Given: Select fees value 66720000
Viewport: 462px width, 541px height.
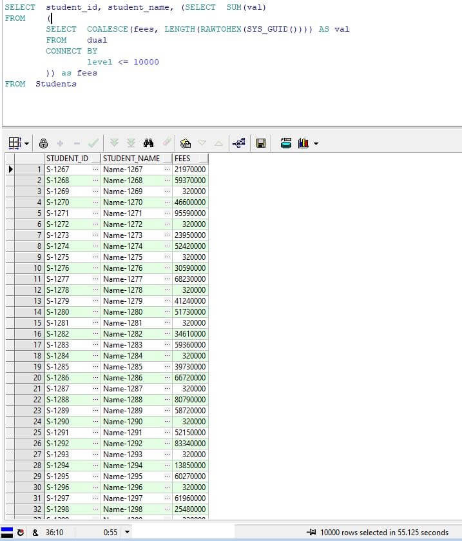Looking at the screenshot, I should [x=190, y=378].
